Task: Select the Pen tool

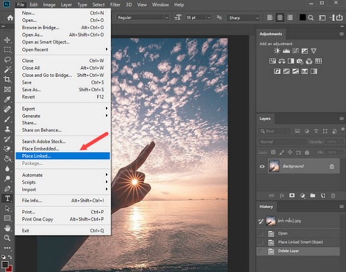Action: tap(7, 189)
